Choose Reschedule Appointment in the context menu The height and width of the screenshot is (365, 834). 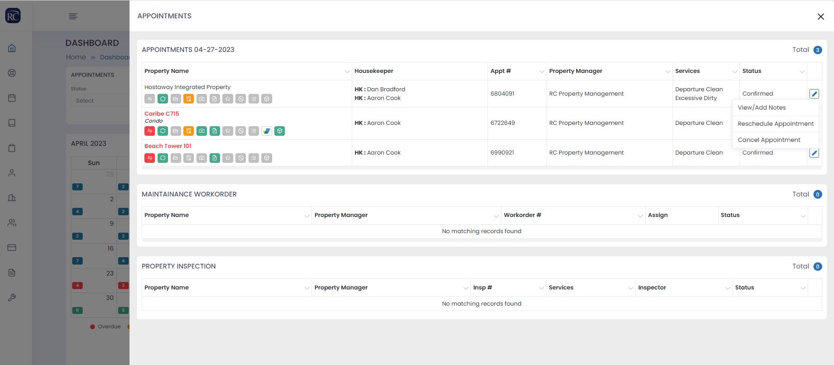pos(775,124)
